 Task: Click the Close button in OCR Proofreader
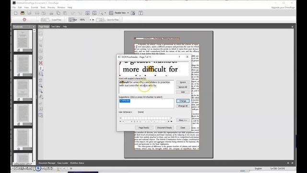pos(183,128)
